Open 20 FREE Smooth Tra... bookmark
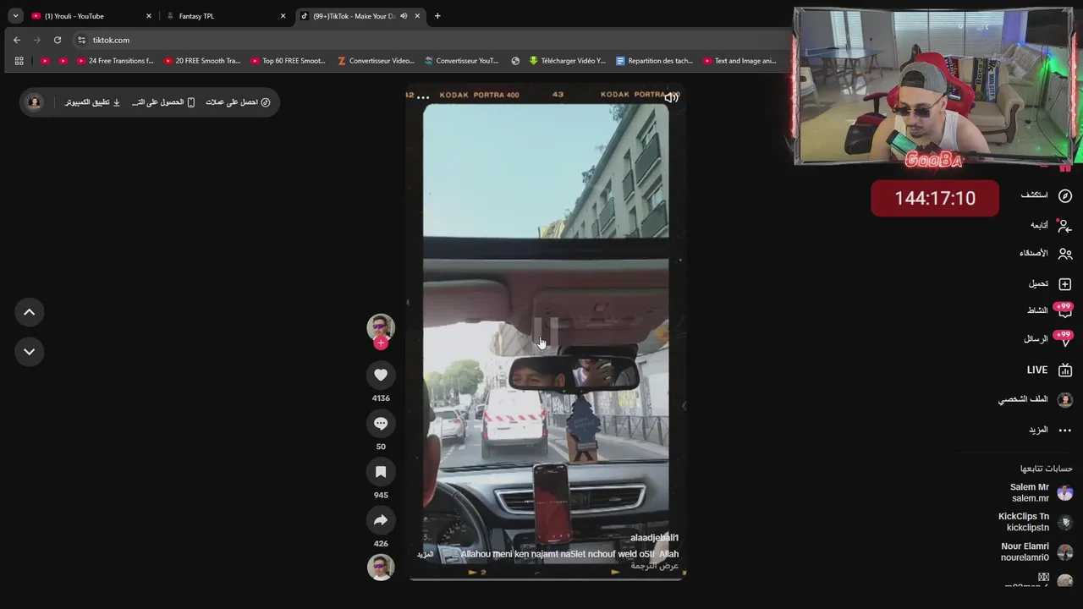 pyautogui.click(x=202, y=61)
